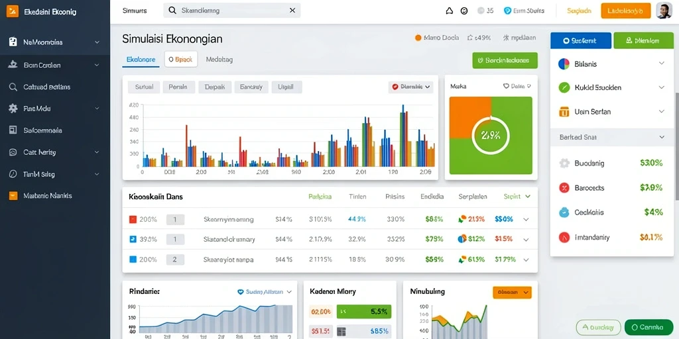Click the Imtandaniy red icon
Viewport: 679px width, 339px height.
(564, 237)
